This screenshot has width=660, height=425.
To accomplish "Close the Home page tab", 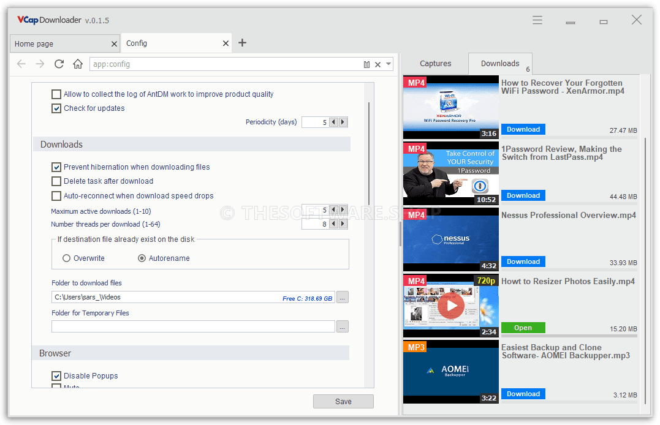I will (114, 43).
